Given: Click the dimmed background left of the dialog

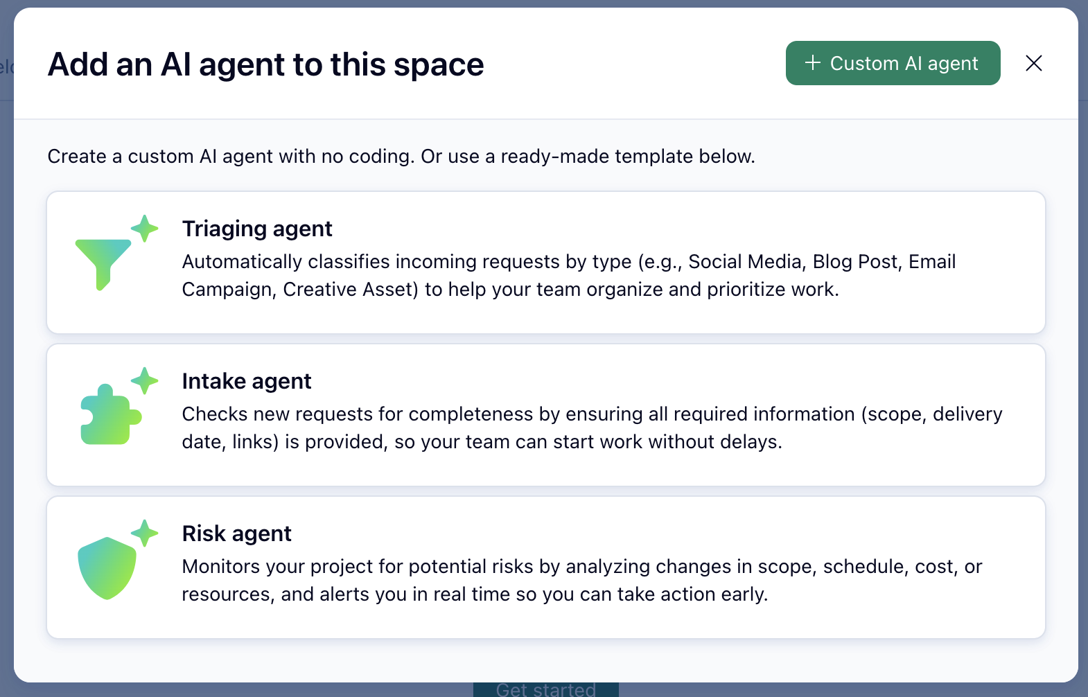Looking at the screenshot, I should point(6,346).
